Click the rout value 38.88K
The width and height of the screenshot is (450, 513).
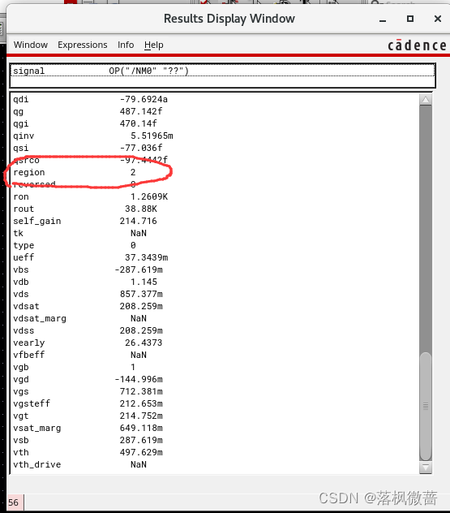[141, 209]
